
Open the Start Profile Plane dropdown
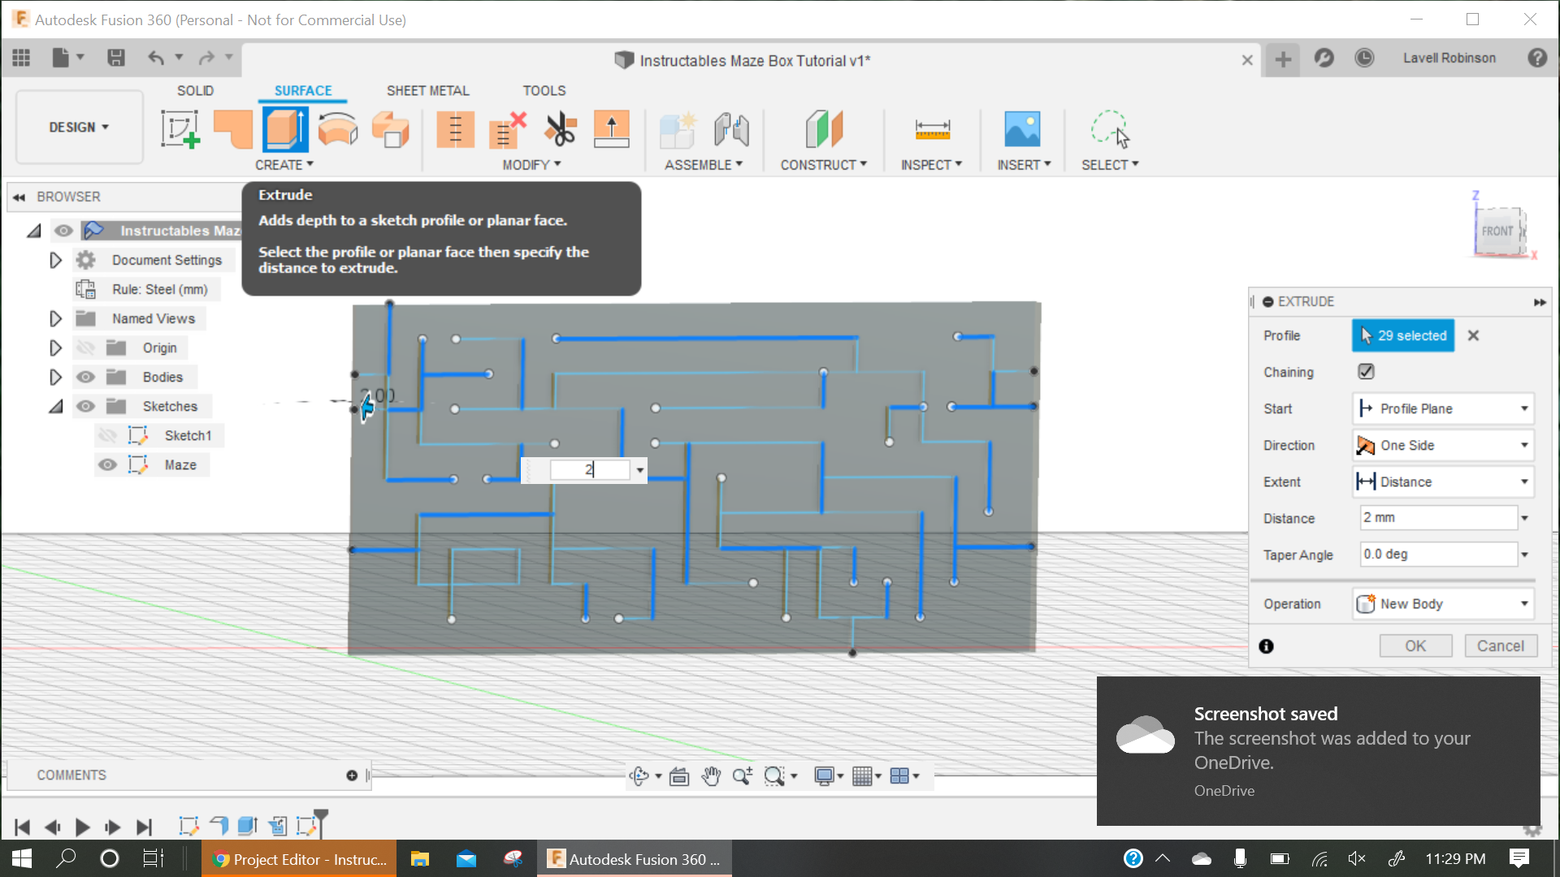[x=1443, y=408]
